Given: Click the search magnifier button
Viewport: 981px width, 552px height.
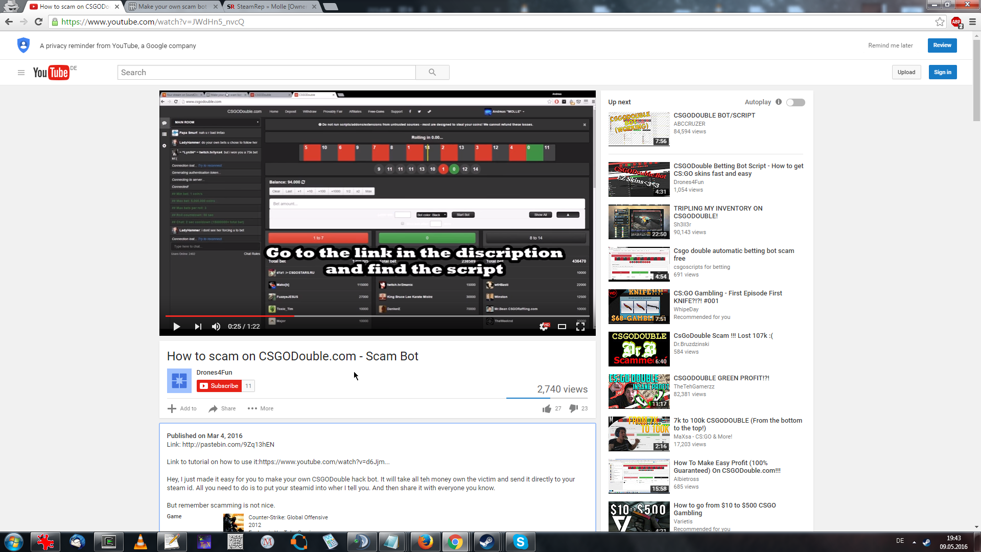Looking at the screenshot, I should pyautogui.click(x=432, y=73).
